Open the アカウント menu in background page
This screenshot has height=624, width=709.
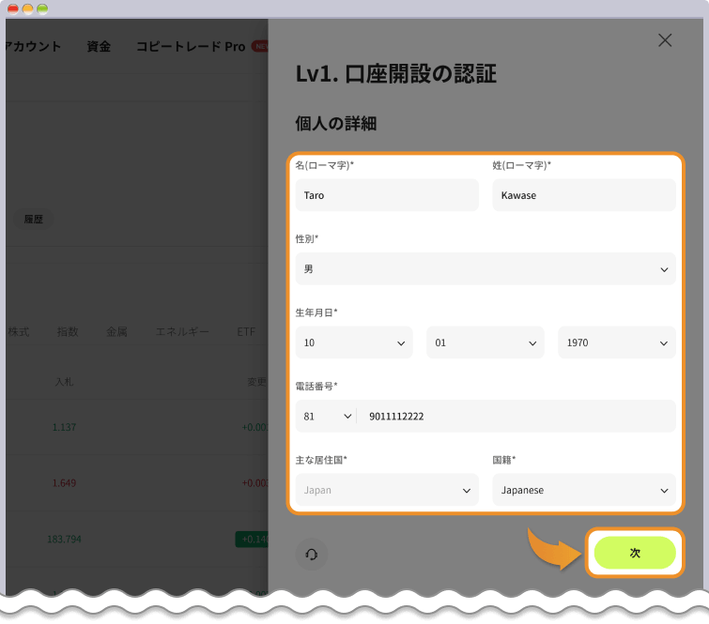click(33, 46)
